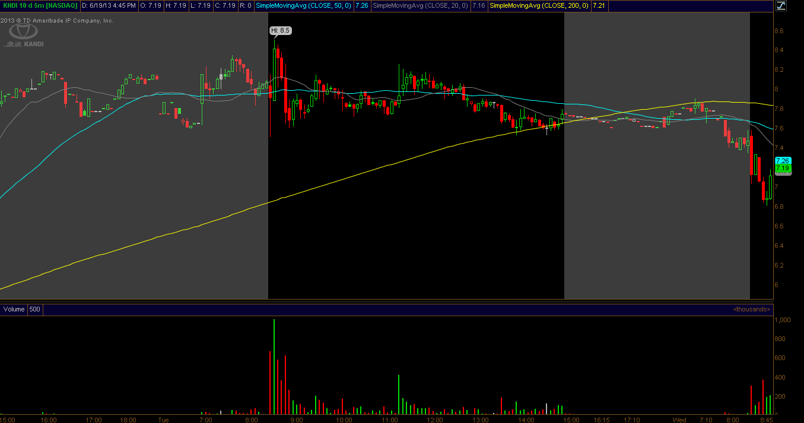Click the chart drawing icon in top-right corner
Viewport: 804px width, 423px height.
click(781, 5)
